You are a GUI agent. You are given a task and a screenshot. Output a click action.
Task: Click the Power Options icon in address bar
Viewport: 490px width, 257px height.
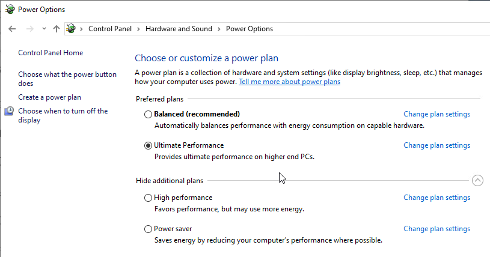(71, 29)
